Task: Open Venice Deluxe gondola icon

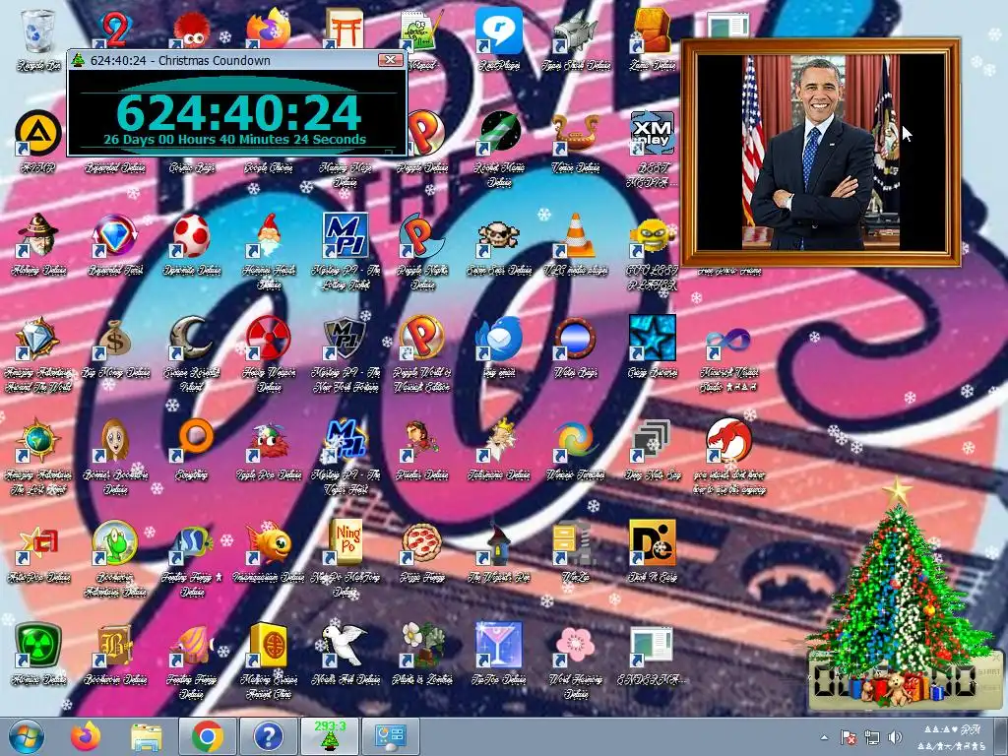Action: coord(576,134)
